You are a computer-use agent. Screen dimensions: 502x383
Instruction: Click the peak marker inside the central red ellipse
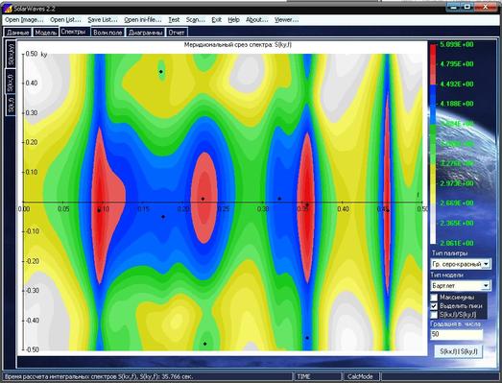point(203,199)
